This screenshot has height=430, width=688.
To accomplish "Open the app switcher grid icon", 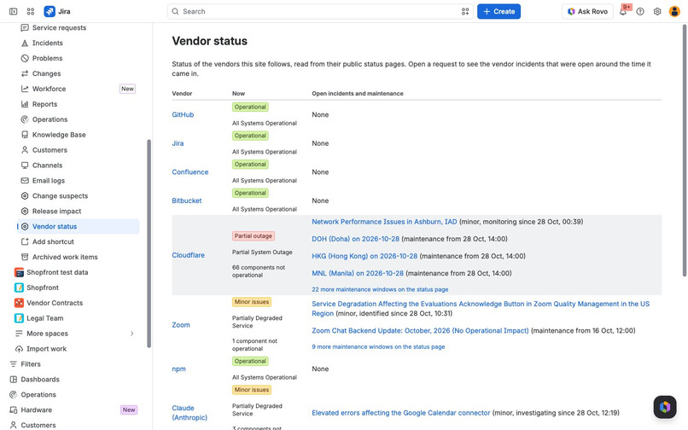I will [30, 11].
